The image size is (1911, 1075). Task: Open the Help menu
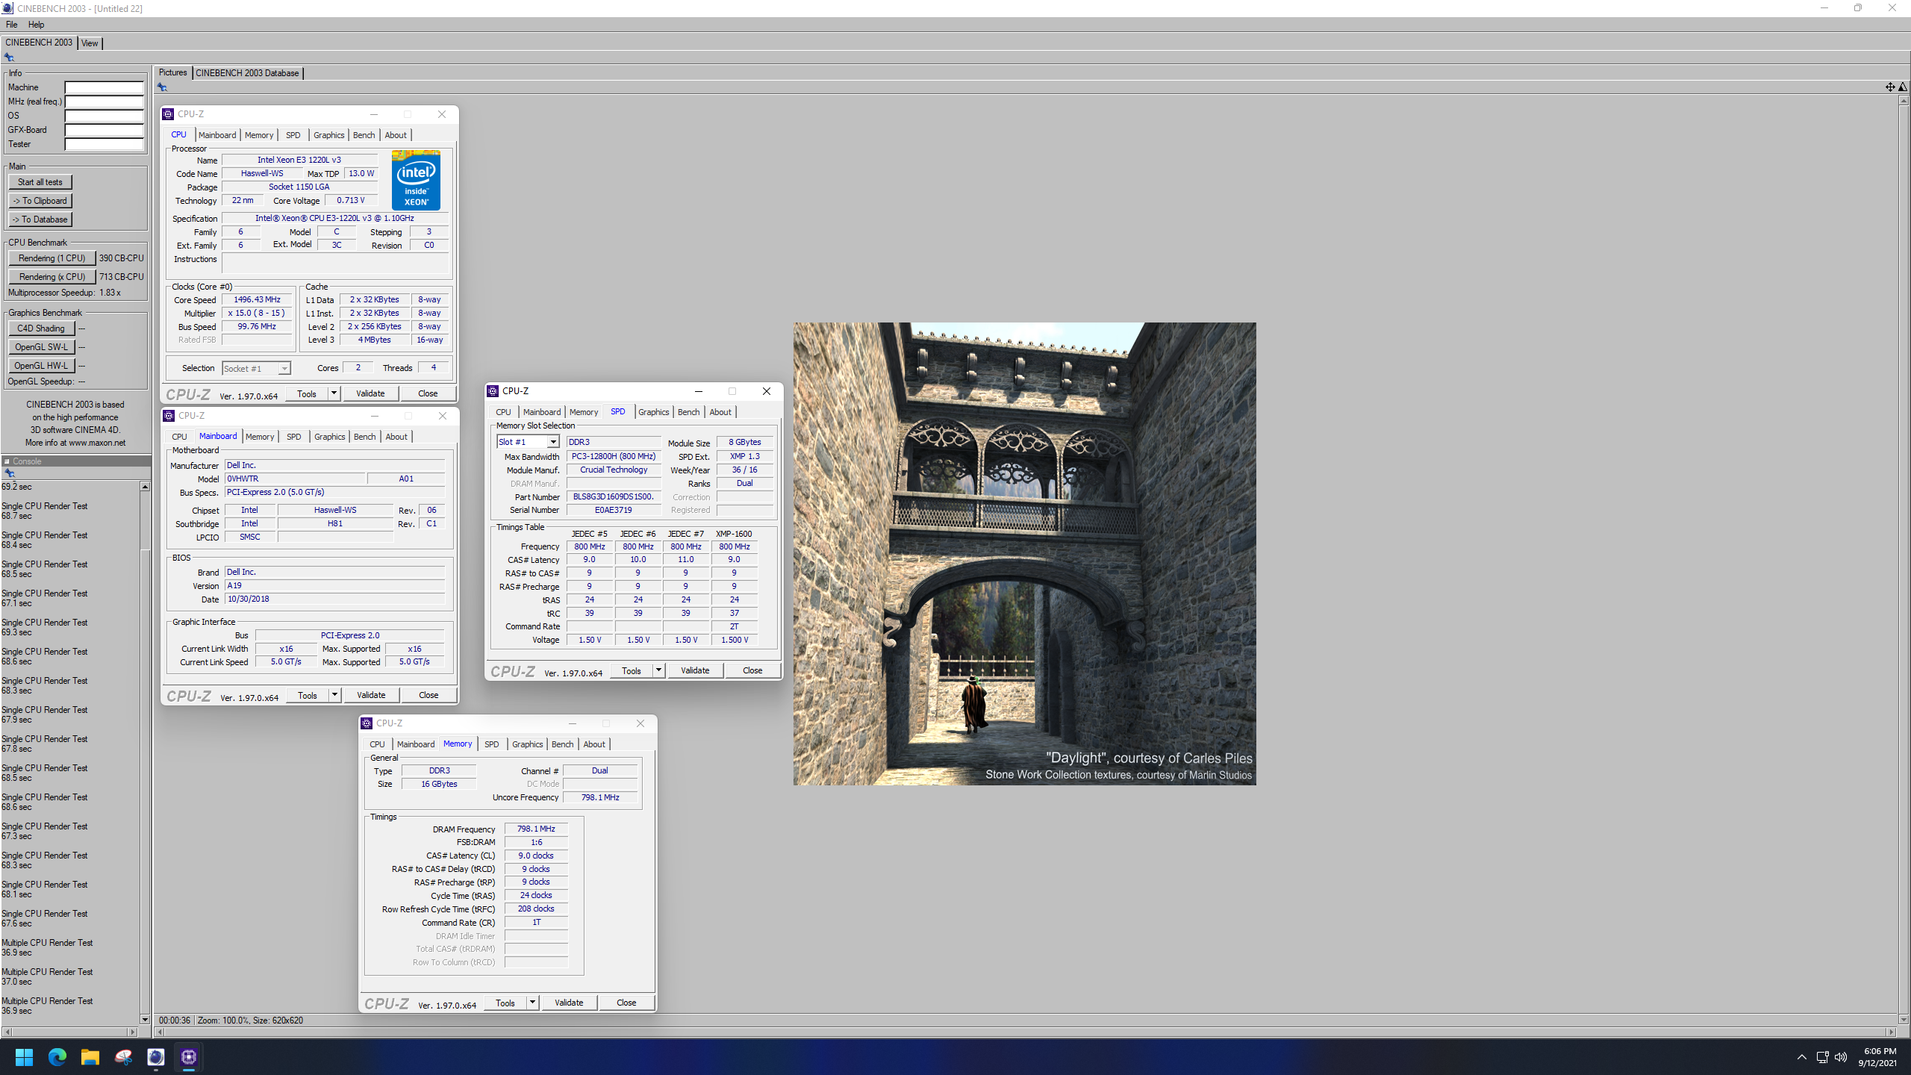pyautogui.click(x=36, y=25)
